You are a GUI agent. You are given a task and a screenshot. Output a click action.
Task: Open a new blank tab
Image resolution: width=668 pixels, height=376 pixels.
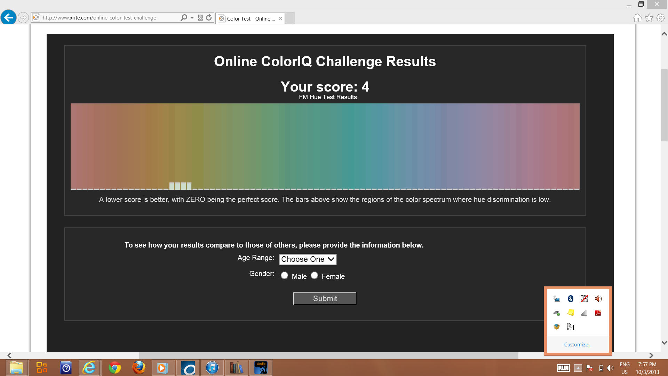290,18
